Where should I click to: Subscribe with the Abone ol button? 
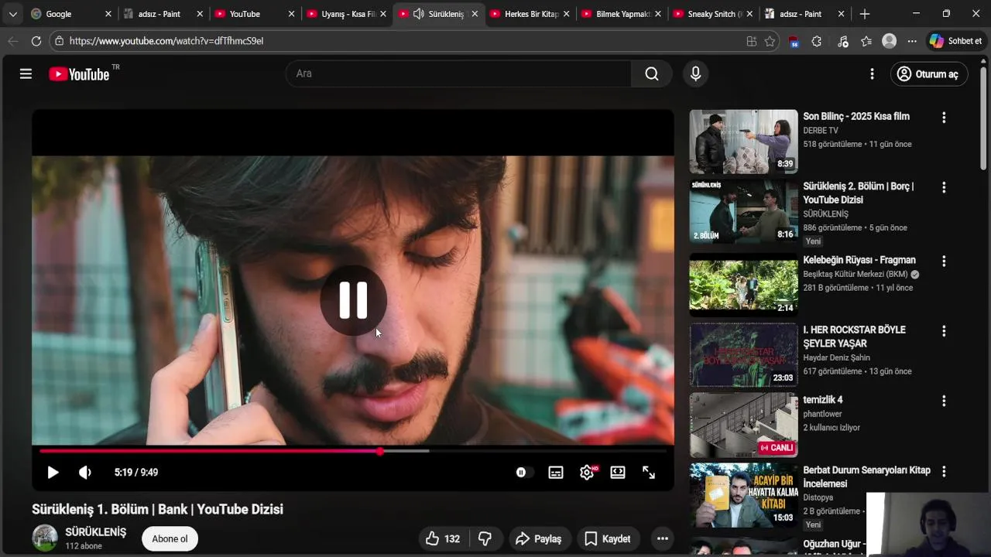tap(170, 538)
